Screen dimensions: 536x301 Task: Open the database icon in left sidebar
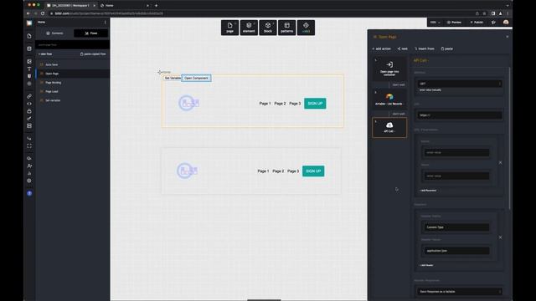point(29,48)
